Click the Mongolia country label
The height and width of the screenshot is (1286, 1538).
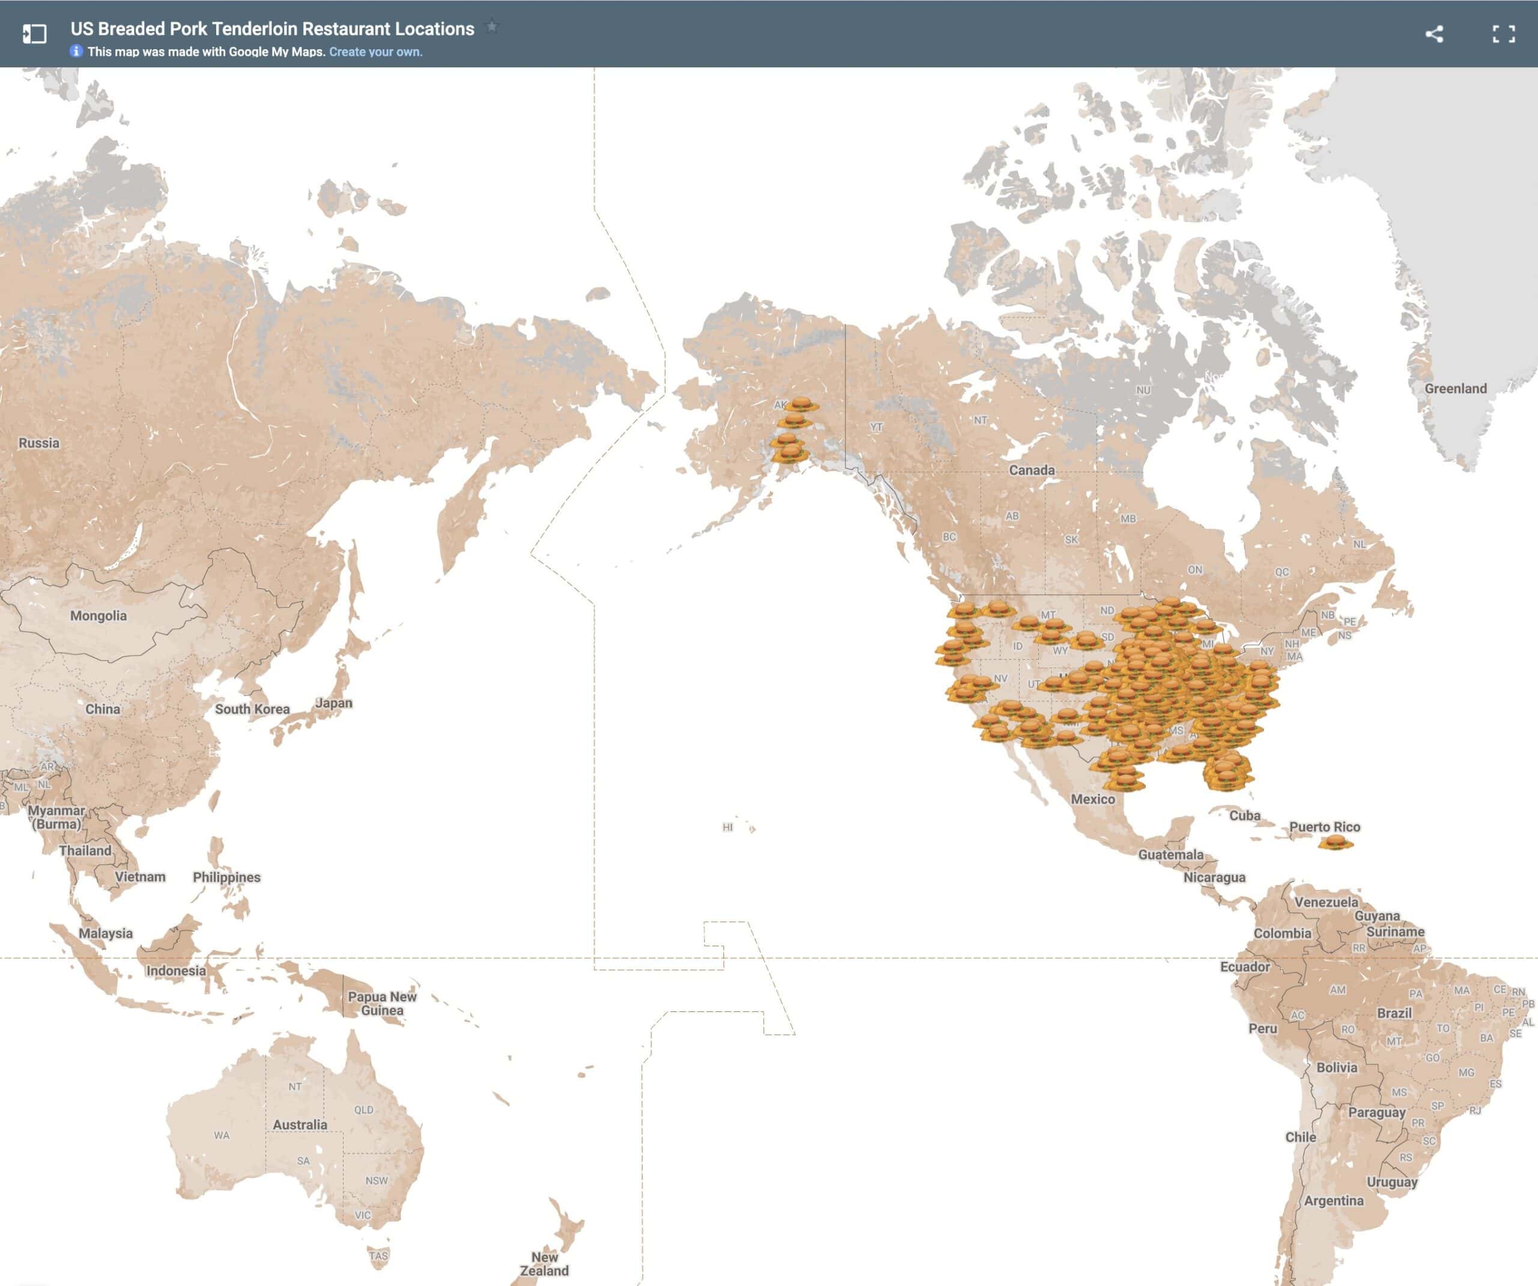(x=98, y=615)
